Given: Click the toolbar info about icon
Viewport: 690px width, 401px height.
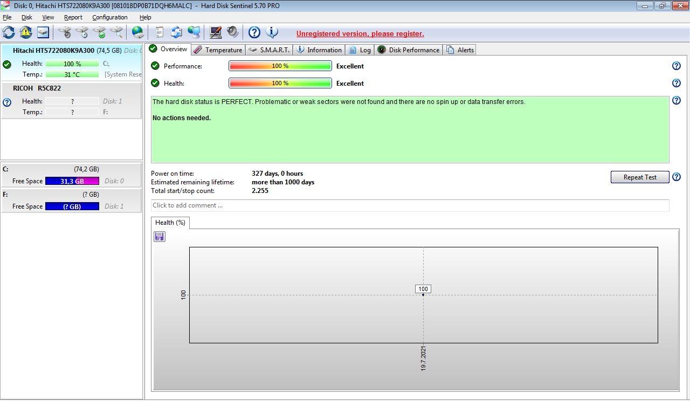Looking at the screenshot, I should click(272, 32).
